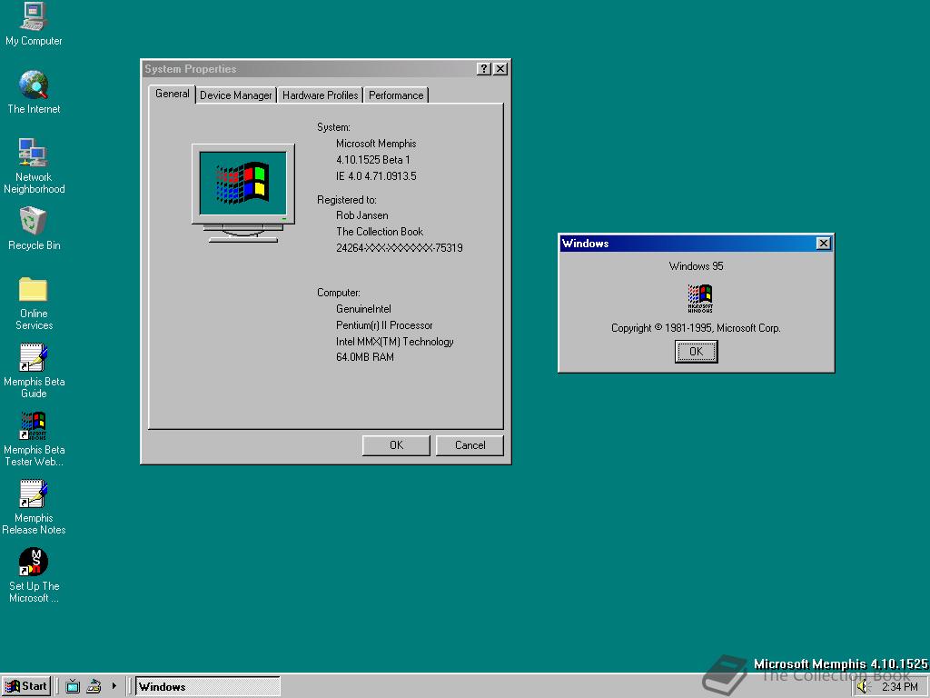The height and width of the screenshot is (698, 930).
Task: Click the GenuineIntel text
Action: (363, 309)
